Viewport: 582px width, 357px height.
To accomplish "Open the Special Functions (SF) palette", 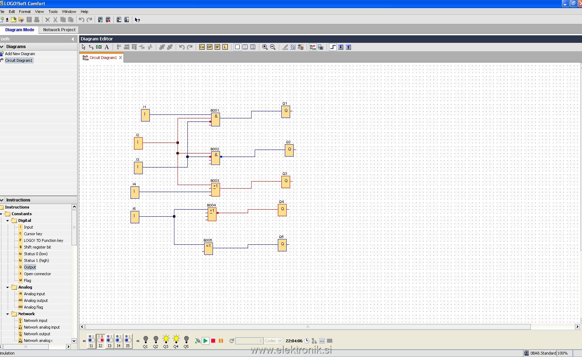I will coord(217,47).
